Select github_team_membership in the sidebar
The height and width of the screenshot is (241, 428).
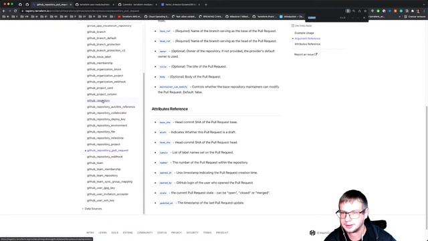pyautogui.click(x=104, y=169)
